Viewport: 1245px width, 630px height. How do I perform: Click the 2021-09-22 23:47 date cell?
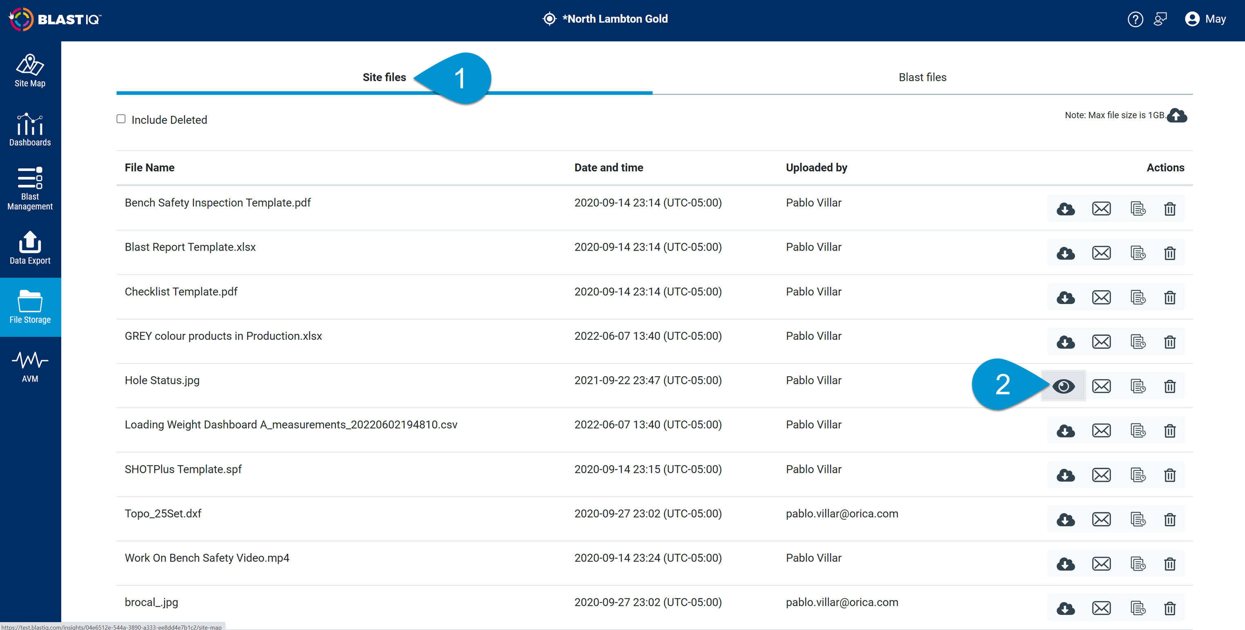click(x=648, y=381)
